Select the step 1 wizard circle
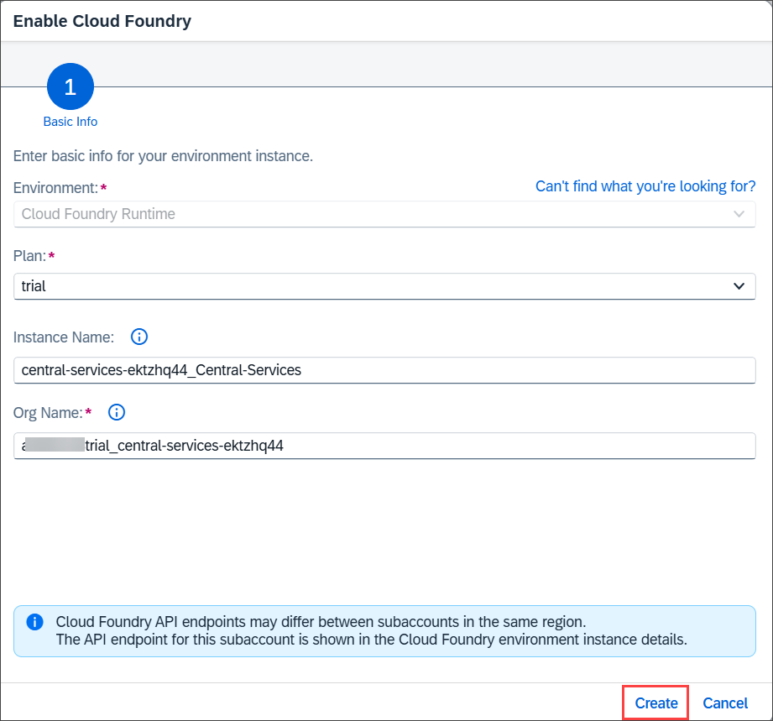 coord(71,86)
